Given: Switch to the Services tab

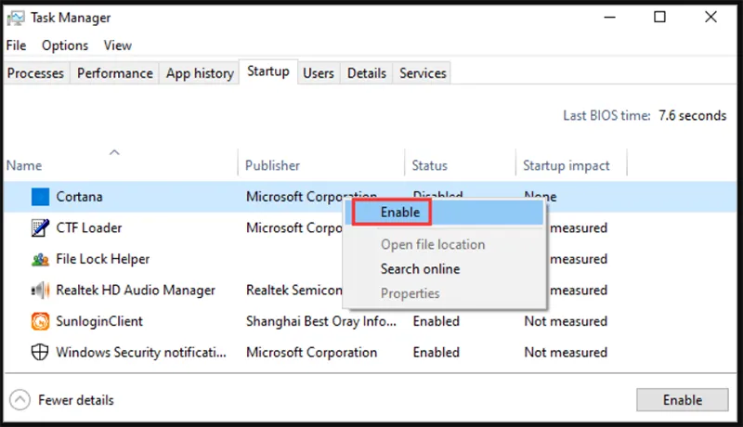Looking at the screenshot, I should (423, 73).
